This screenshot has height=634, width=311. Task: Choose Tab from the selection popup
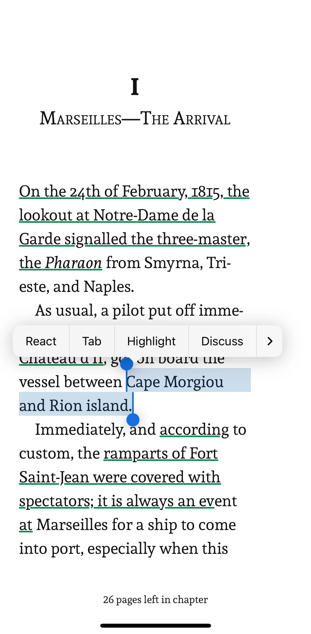point(92,341)
